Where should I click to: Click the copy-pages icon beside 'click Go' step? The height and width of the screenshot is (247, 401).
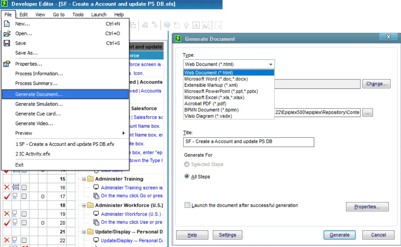[96, 196]
